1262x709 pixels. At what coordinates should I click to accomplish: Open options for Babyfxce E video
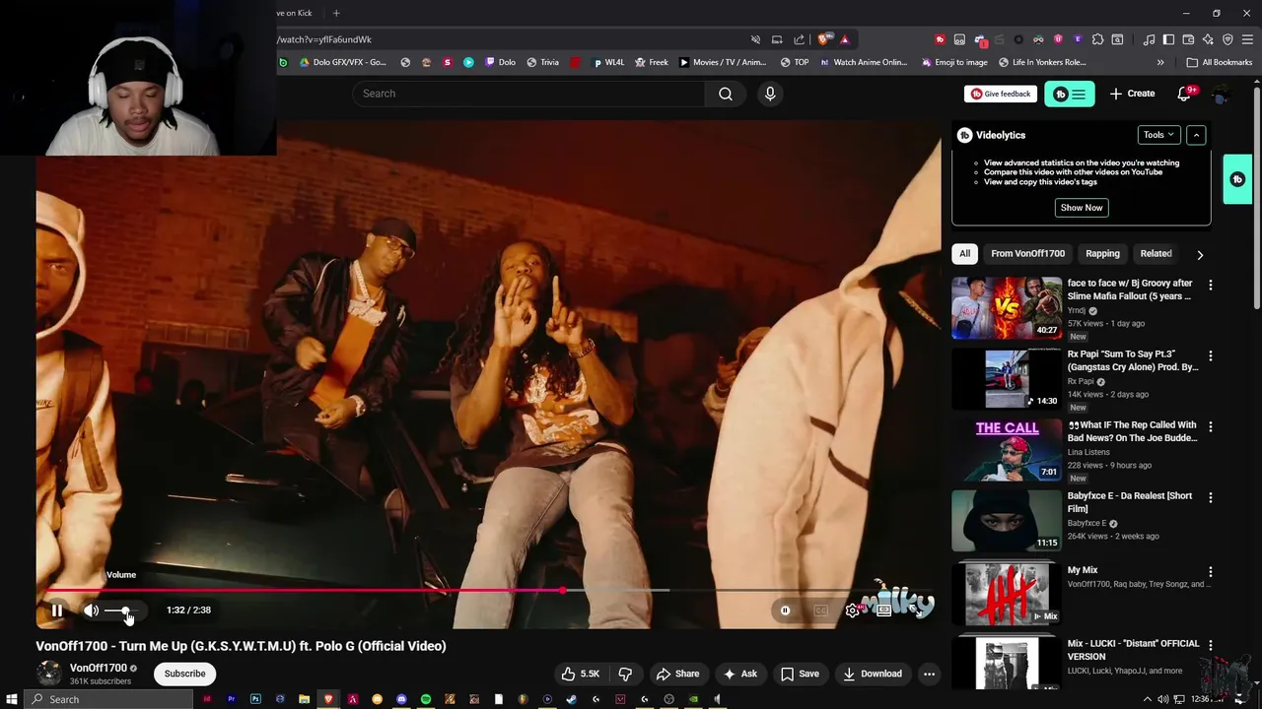(x=1211, y=497)
